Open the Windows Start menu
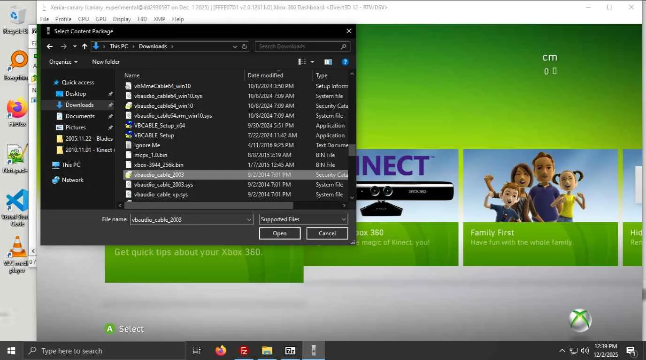 click(x=11, y=351)
